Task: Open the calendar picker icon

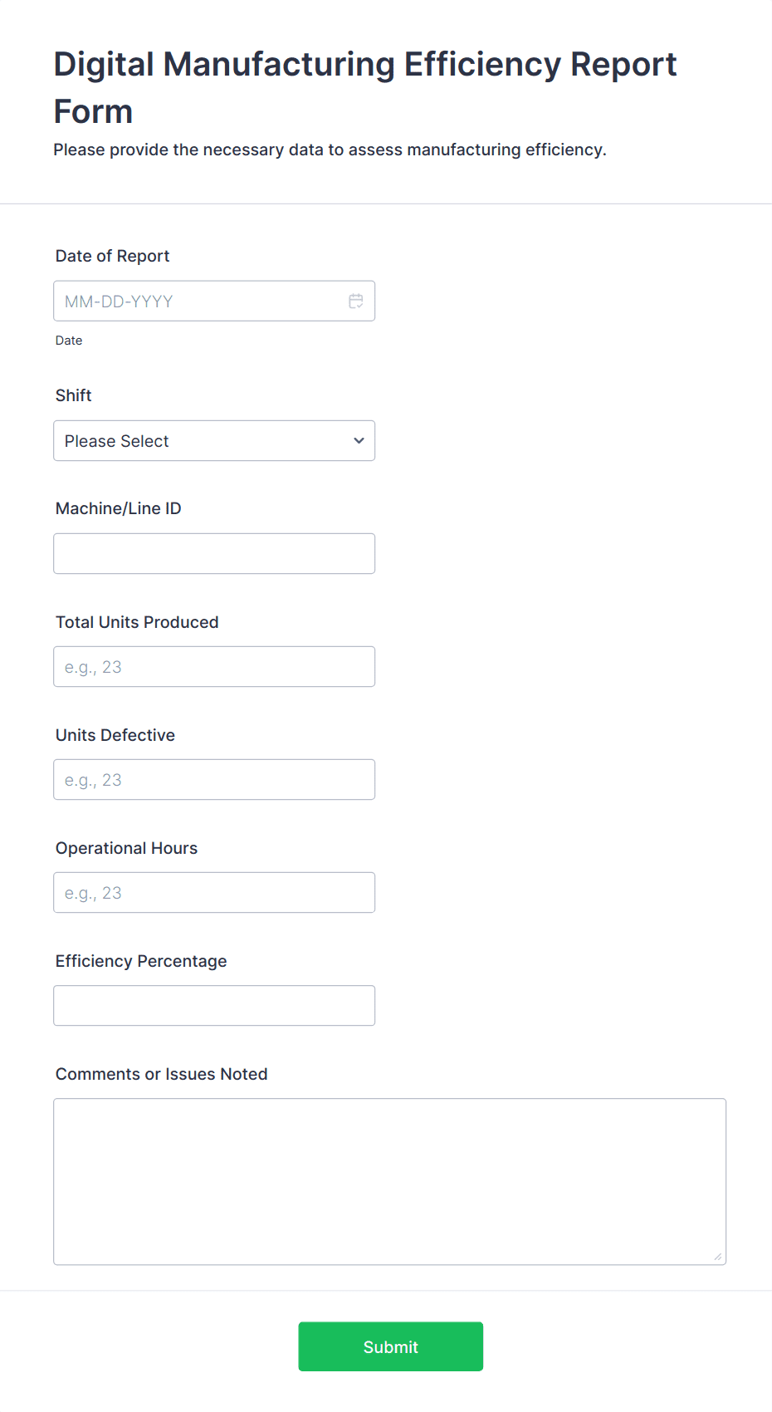Action: pos(355,302)
